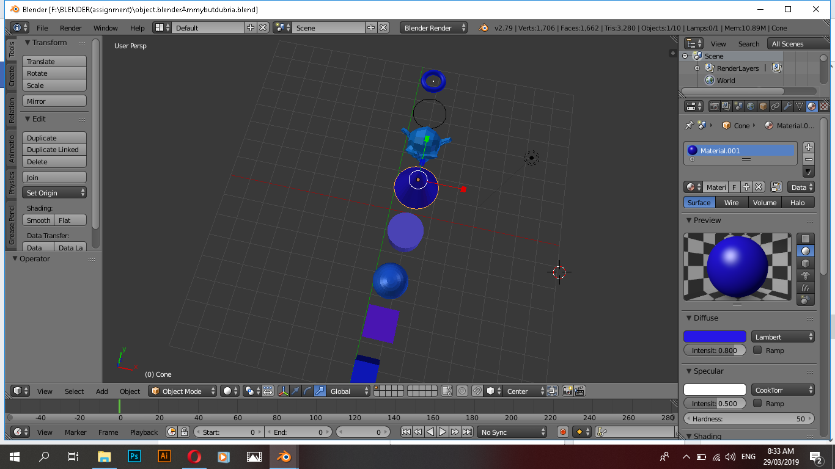Open Photoshop from the Windows taskbar
This screenshot has height=469, width=835.
[134, 456]
